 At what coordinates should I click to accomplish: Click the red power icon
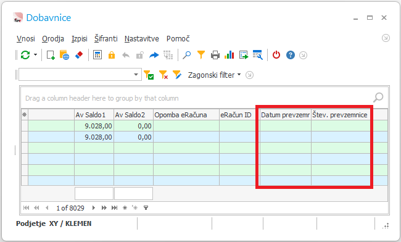pyautogui.click(x=276, y=55)
